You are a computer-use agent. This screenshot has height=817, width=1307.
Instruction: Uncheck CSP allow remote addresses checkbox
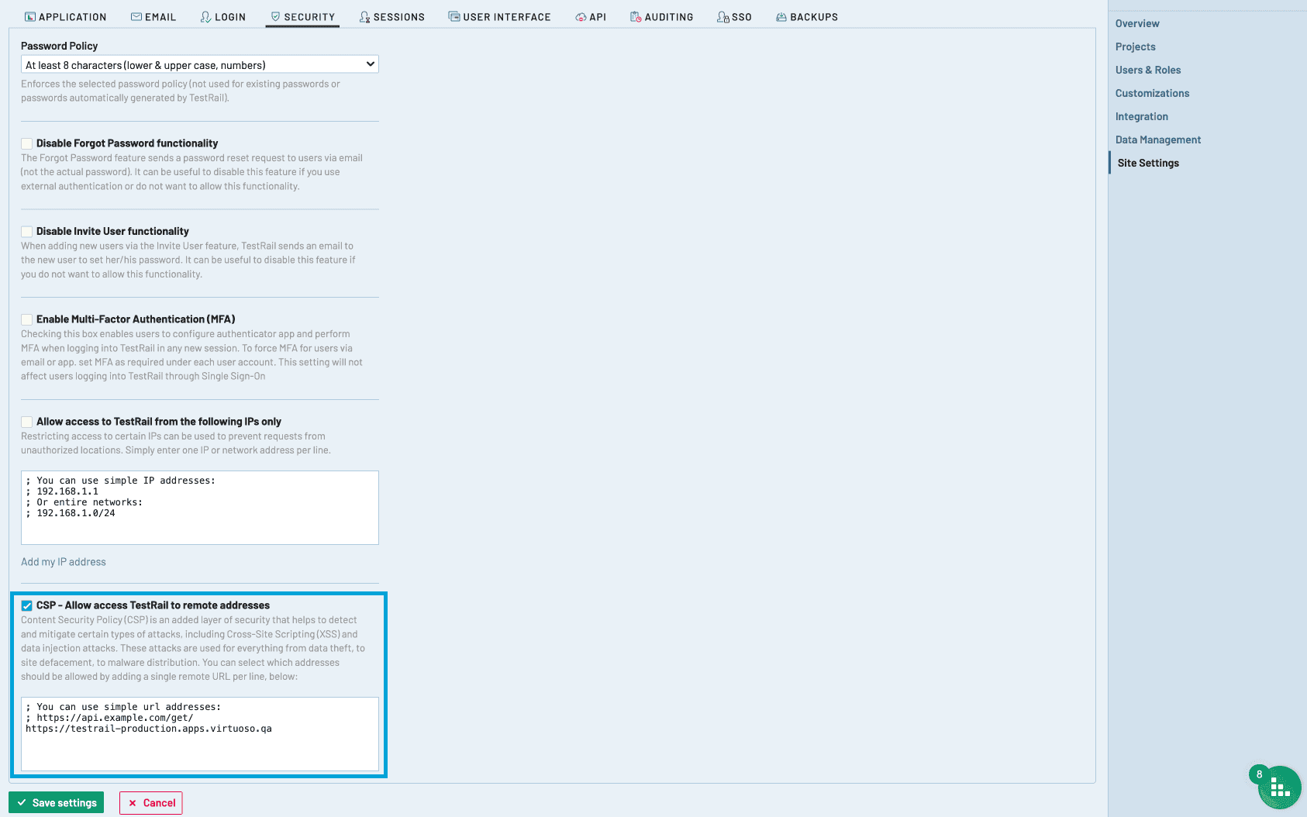click(x=27, y=605)
